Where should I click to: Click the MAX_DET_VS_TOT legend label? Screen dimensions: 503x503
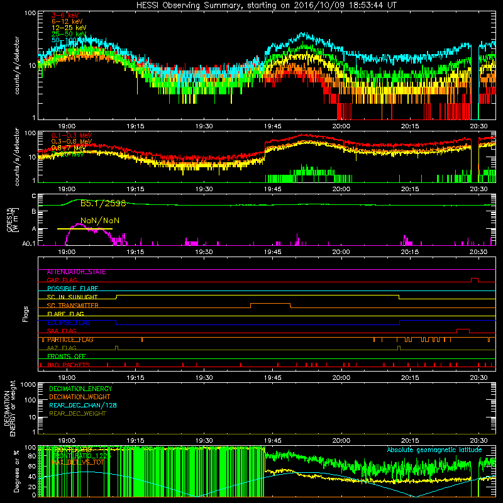pyautogui.click(x=77, y=462)
